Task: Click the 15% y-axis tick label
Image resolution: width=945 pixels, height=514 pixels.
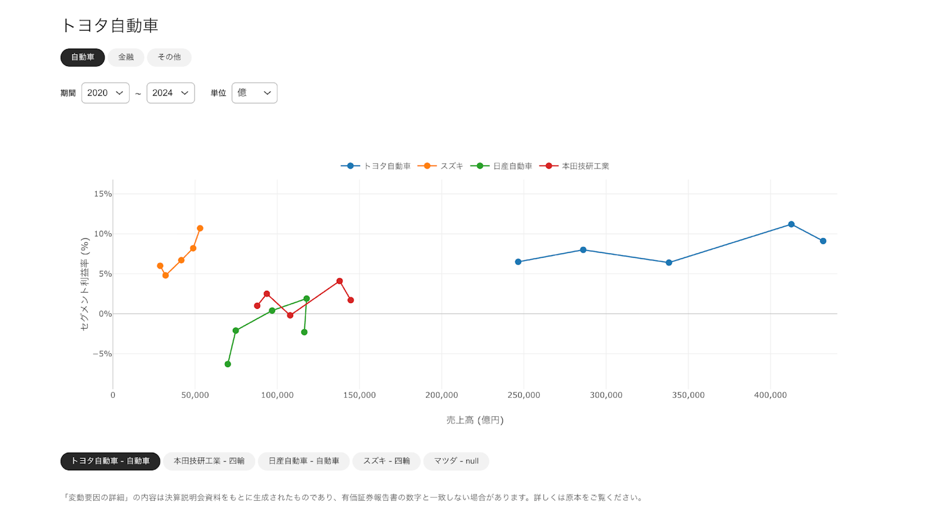Action: tap(103, 194)
